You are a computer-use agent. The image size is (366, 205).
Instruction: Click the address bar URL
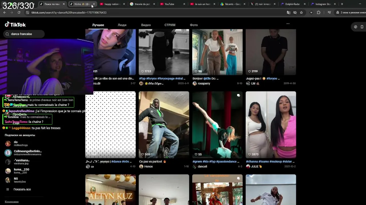pos(69,13)
